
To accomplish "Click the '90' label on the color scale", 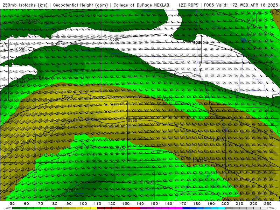I will coord(69,204).
